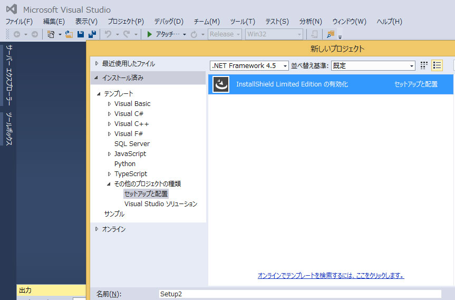Select the 出力 panel tab
This screenshot has height=300, width=455.
pyautogui.click(x=25, y=290)
